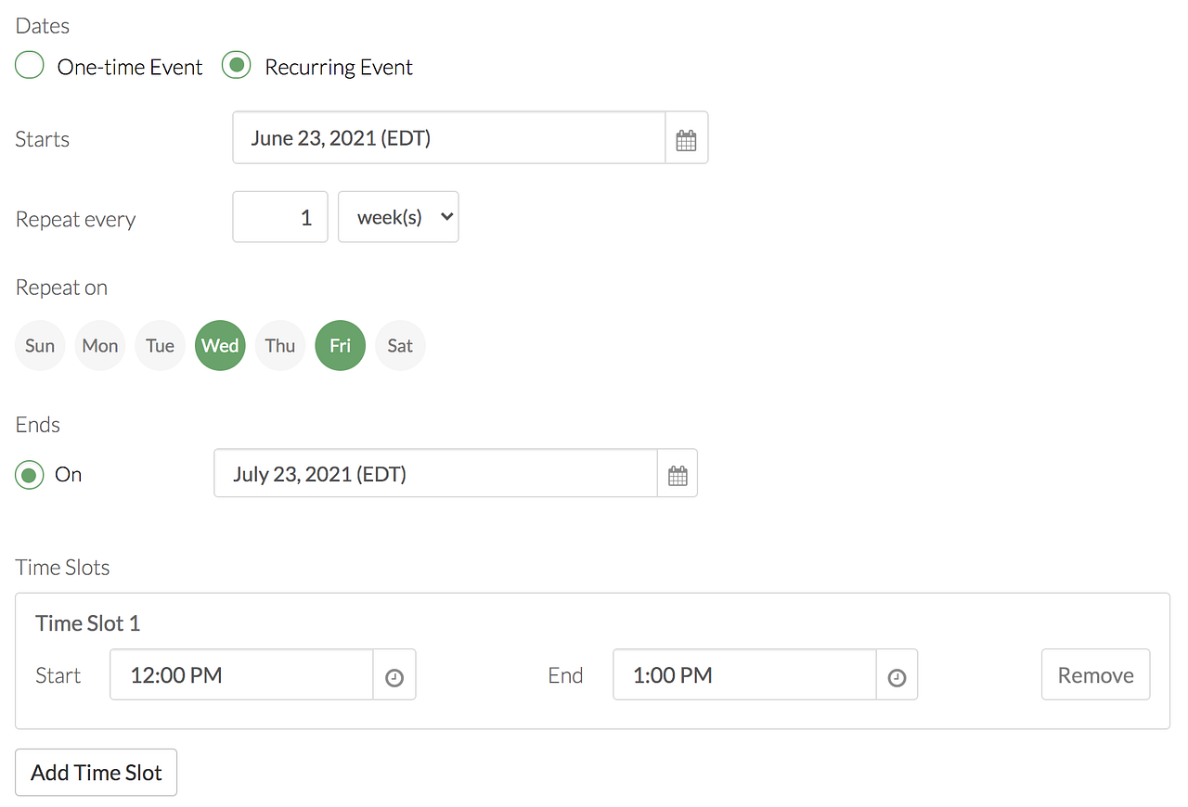Click the Starts date field showing June 23, 2021
Screen dimensions: 1188x807
point(449,139)
